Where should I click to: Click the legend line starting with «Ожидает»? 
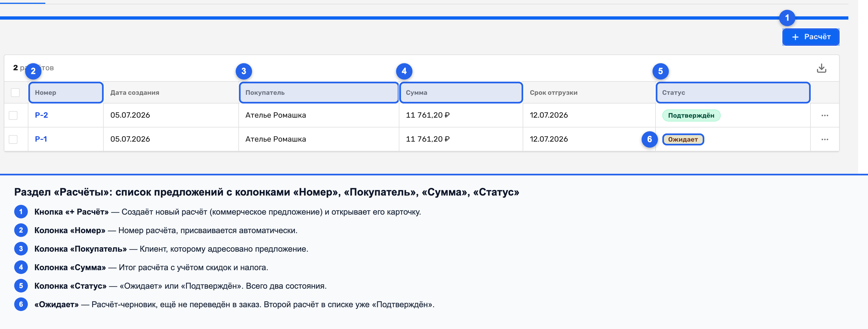[x=234, y=304]
